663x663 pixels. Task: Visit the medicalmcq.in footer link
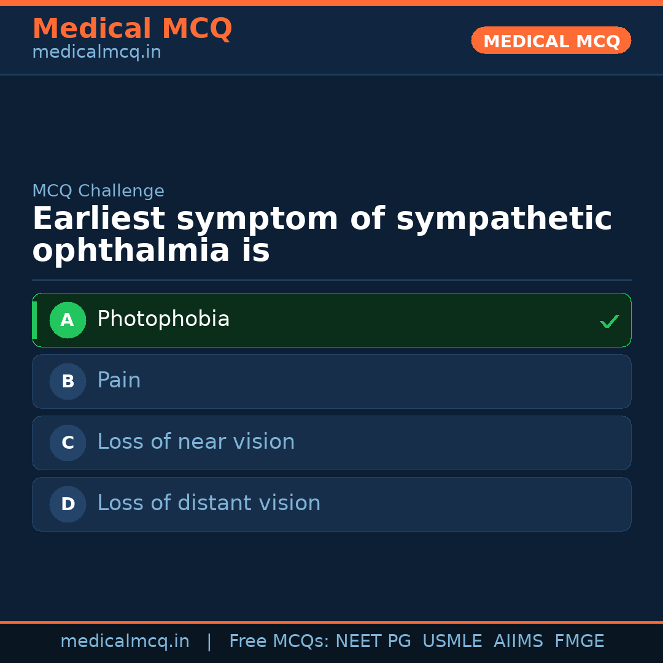pyautogui.click(x=125, y=640)
